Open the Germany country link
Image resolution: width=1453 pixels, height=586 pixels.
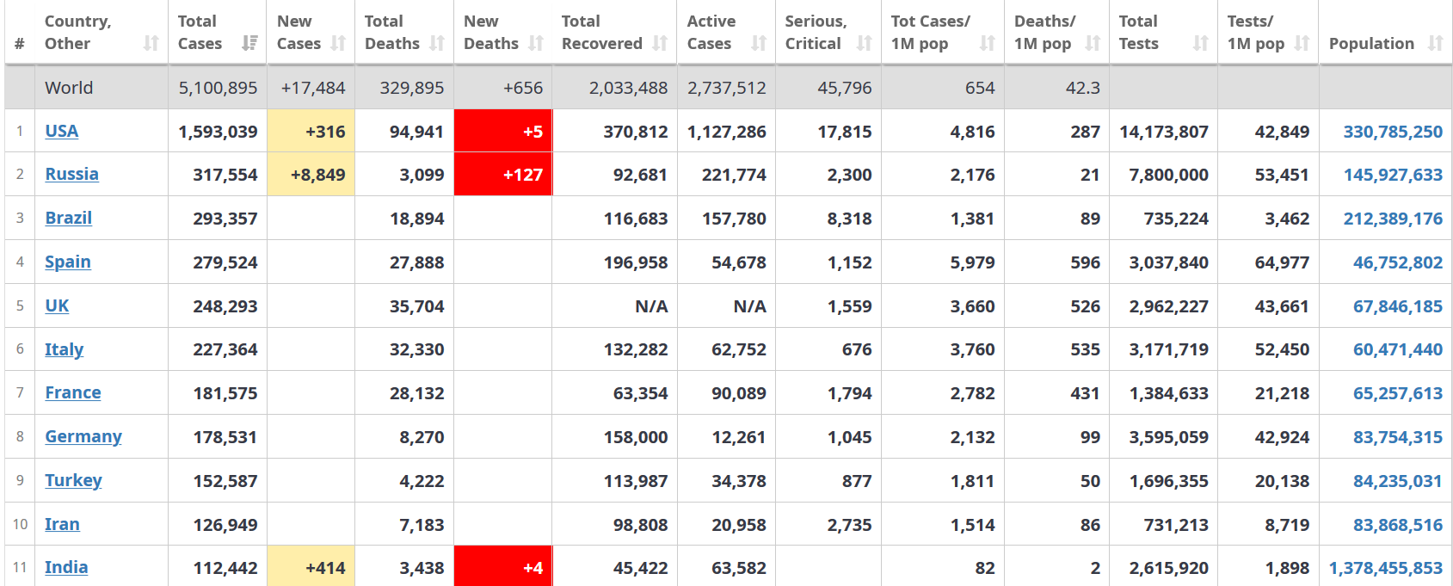[83, 436]
